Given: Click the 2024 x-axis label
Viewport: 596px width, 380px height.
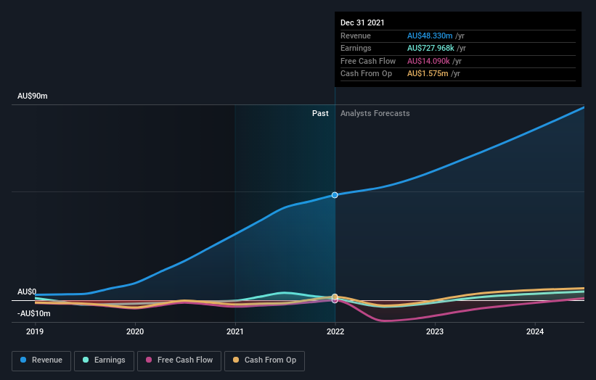Looking at the screenshot, I should [x=535, y=332].
